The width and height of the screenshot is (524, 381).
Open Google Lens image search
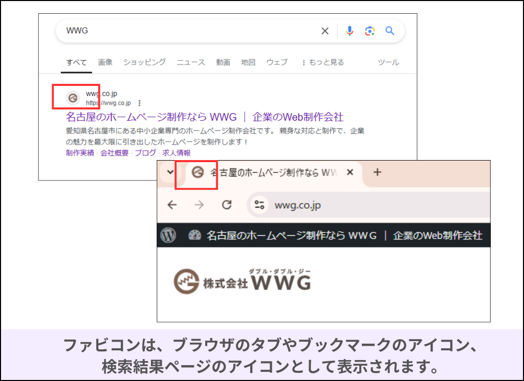click(369, 31)
